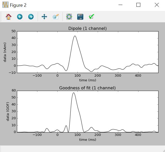
Task: Select the Zoom to rectangle tool
Action: pos(56,17)
